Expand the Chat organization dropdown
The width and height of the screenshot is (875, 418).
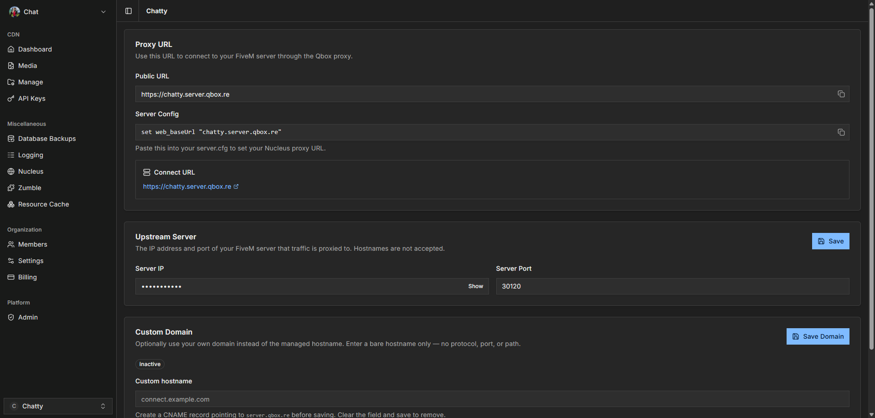tap(103, 12)
